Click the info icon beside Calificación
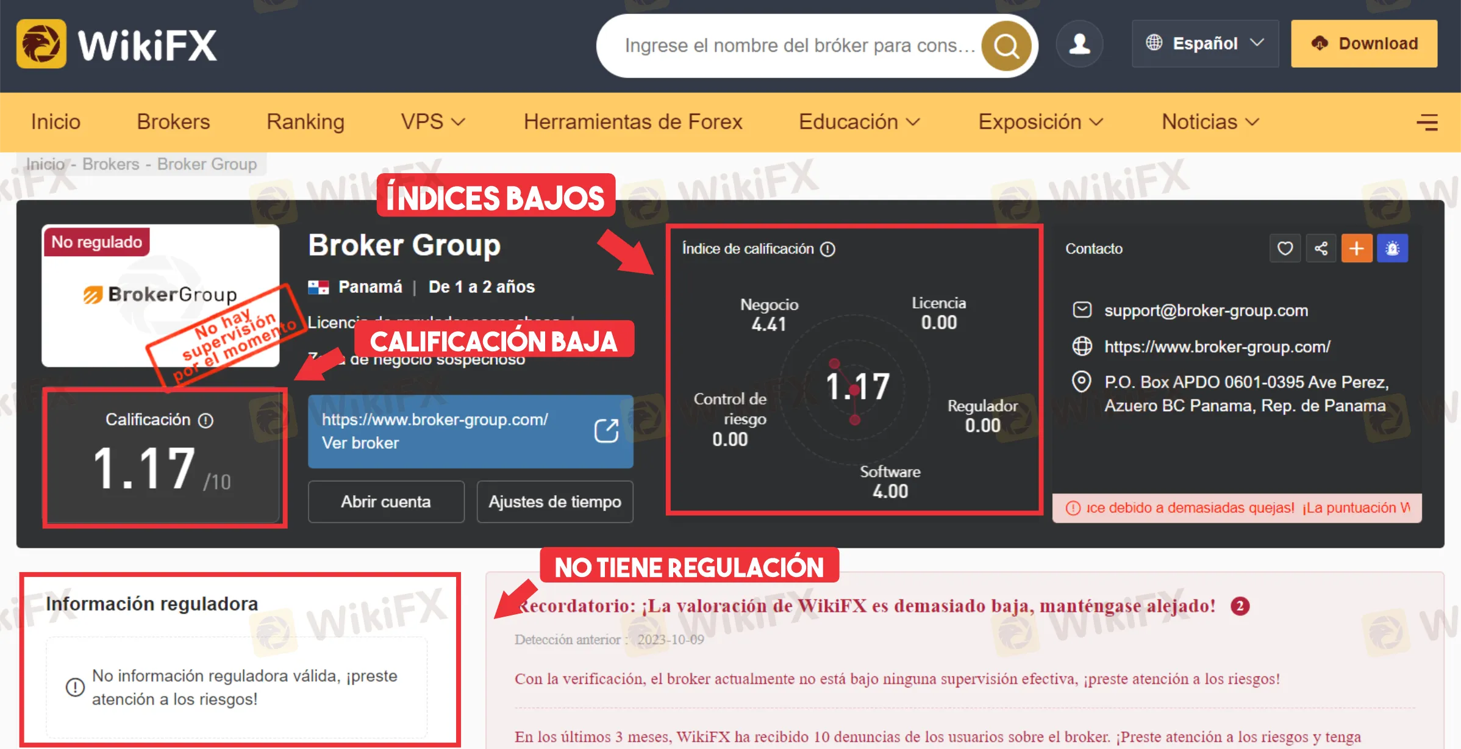This screenshot has height=749, width=1461. point(206,420)
